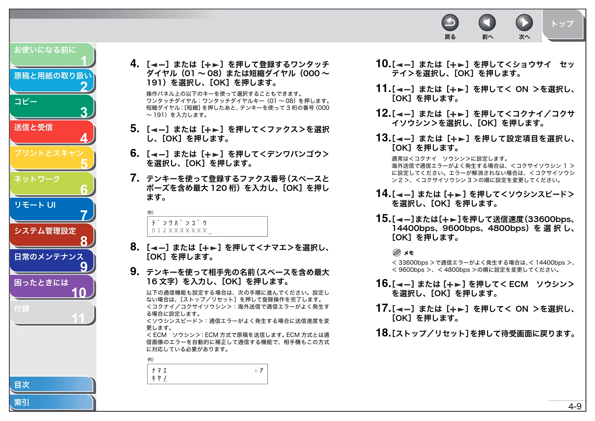Click the 33600bps memo note text
This screenshot has height=421, width=595.
tap(483, 266)
